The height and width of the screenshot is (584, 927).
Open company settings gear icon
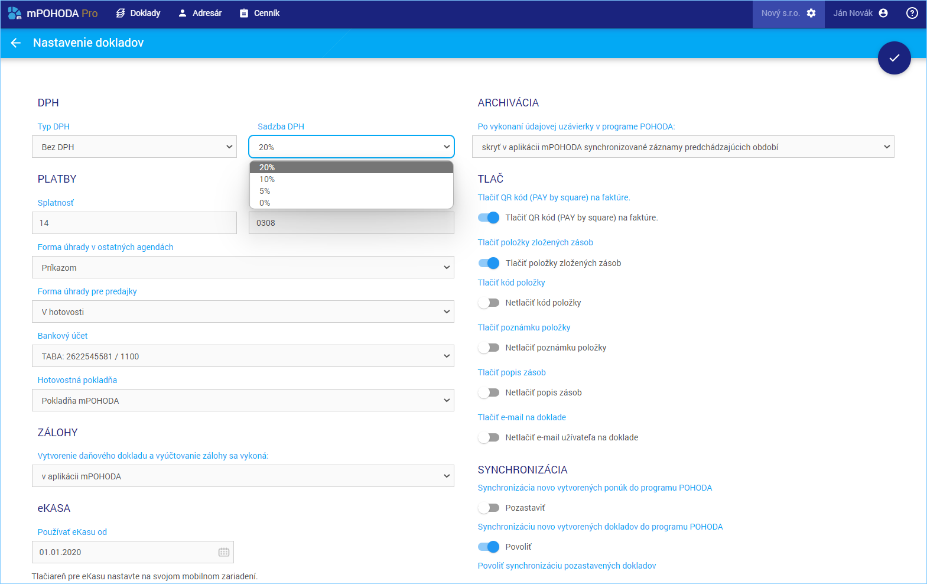point(811,13)
